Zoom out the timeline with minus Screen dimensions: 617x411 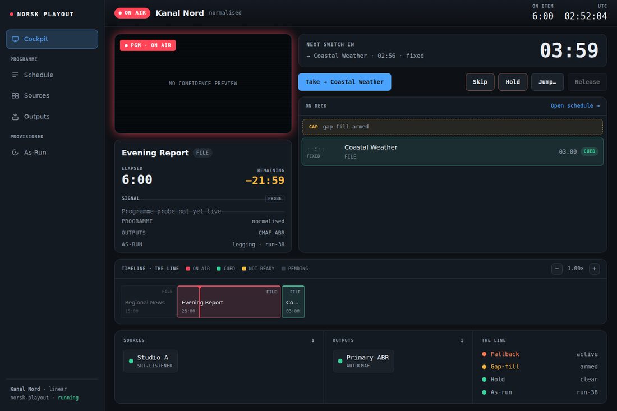557,269
